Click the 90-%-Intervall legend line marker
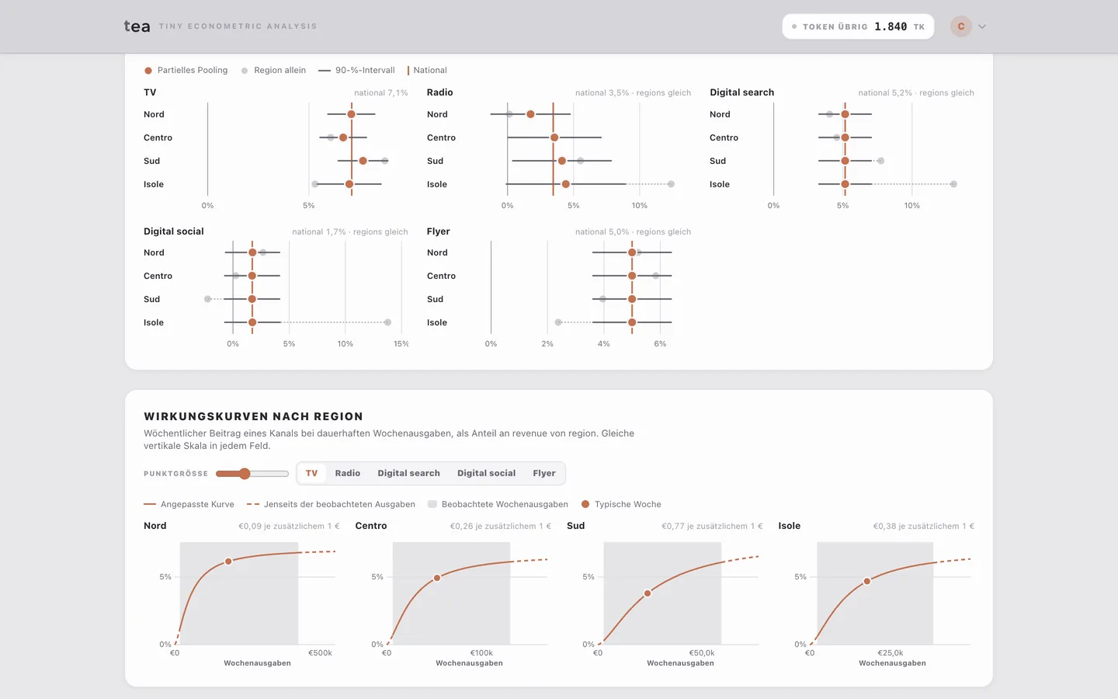 point(325,71)
